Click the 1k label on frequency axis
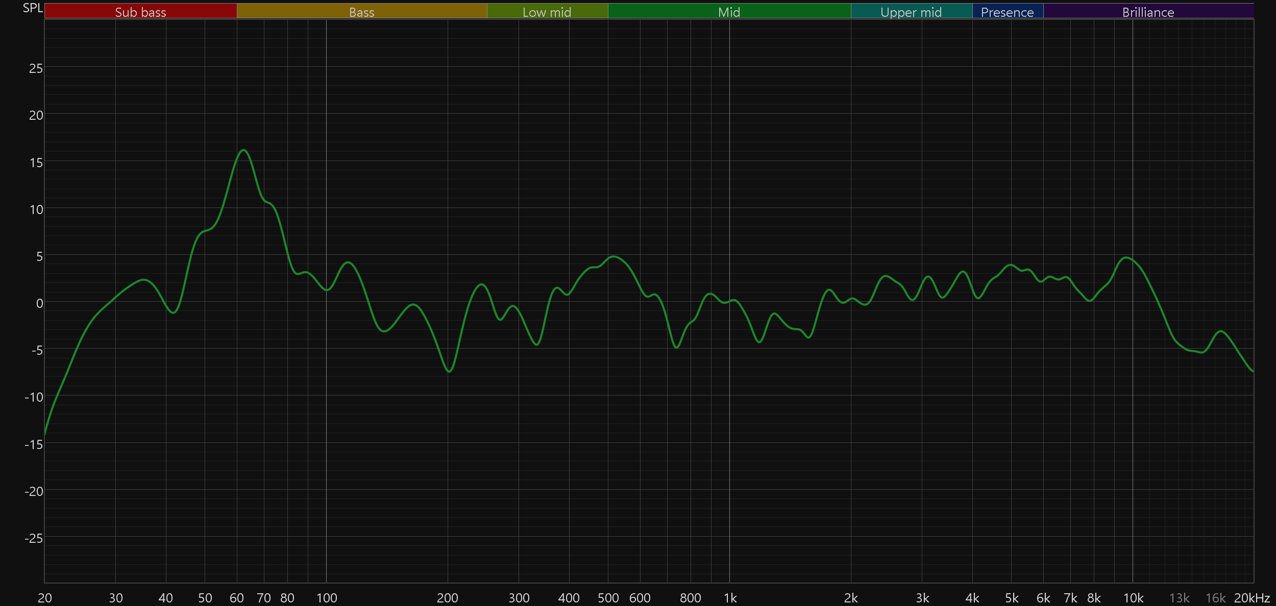 [x=730, y=598]
